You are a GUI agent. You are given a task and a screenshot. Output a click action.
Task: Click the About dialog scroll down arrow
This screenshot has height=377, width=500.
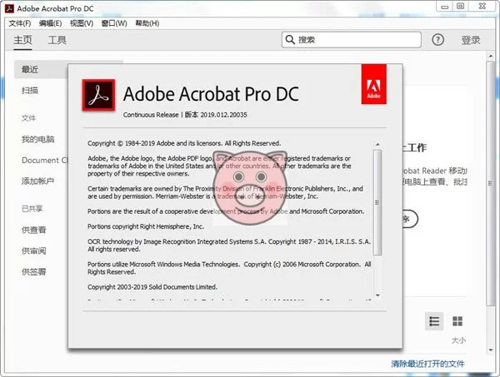[377, 295]
